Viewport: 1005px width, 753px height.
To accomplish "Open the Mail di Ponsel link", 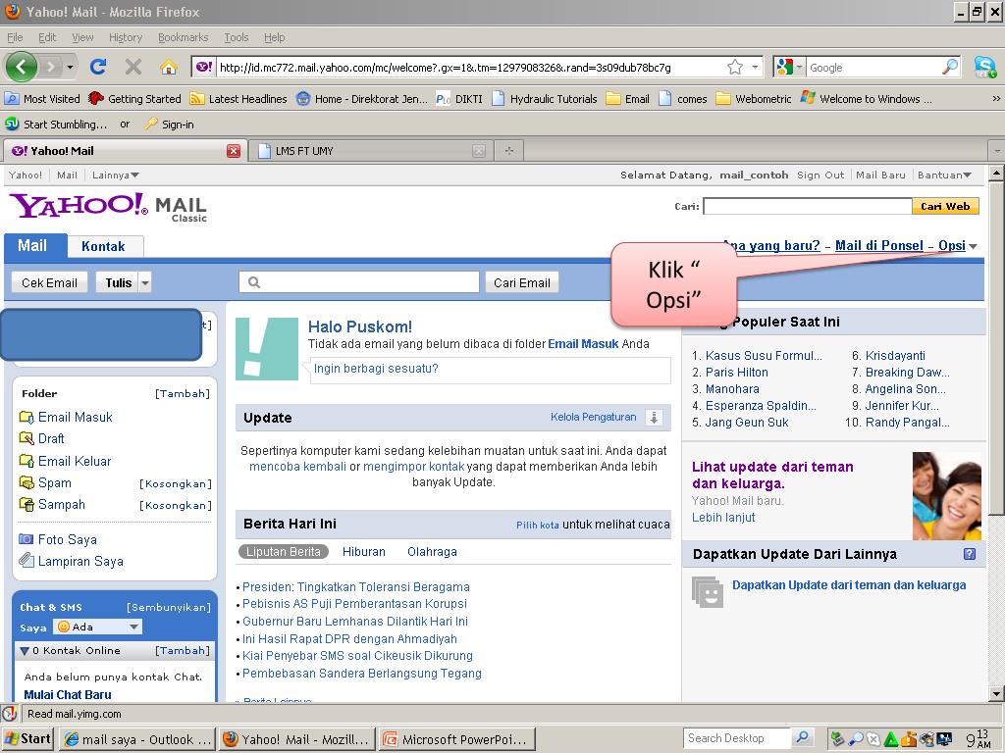I will point(878,246).
